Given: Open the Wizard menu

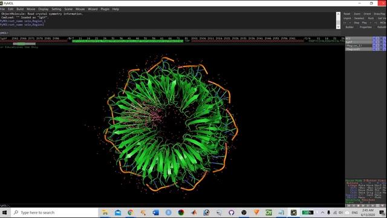Looking at the screenshot, I should point(93,9).
